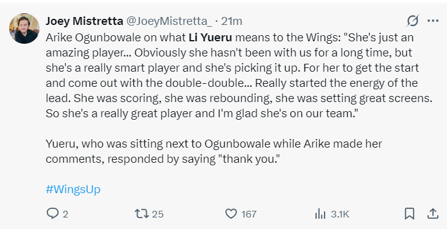Screen dimensions: 447x229
Task: Click the repost count 25
Action: click(x=158, y=214)
